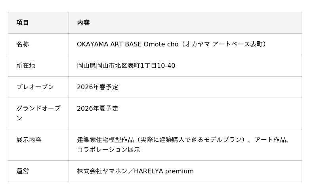The image size is (317, 194).
Task: Click the コラボレーション展示 text line
Action: 108,150
